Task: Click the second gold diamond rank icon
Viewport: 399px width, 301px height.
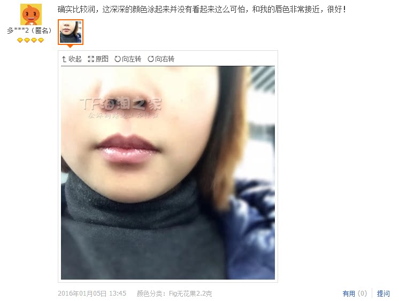Action: coord(27,40)
